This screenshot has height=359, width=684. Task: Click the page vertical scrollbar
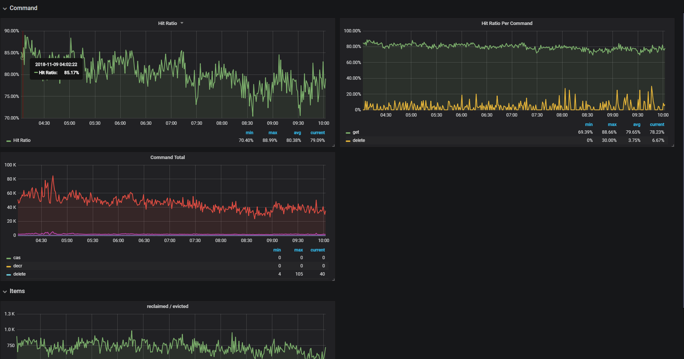683,160
